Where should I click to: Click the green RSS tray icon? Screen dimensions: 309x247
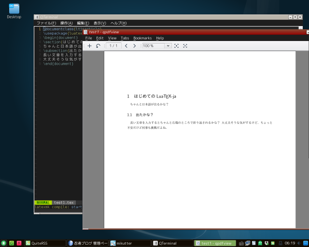[x=273, y=243]
